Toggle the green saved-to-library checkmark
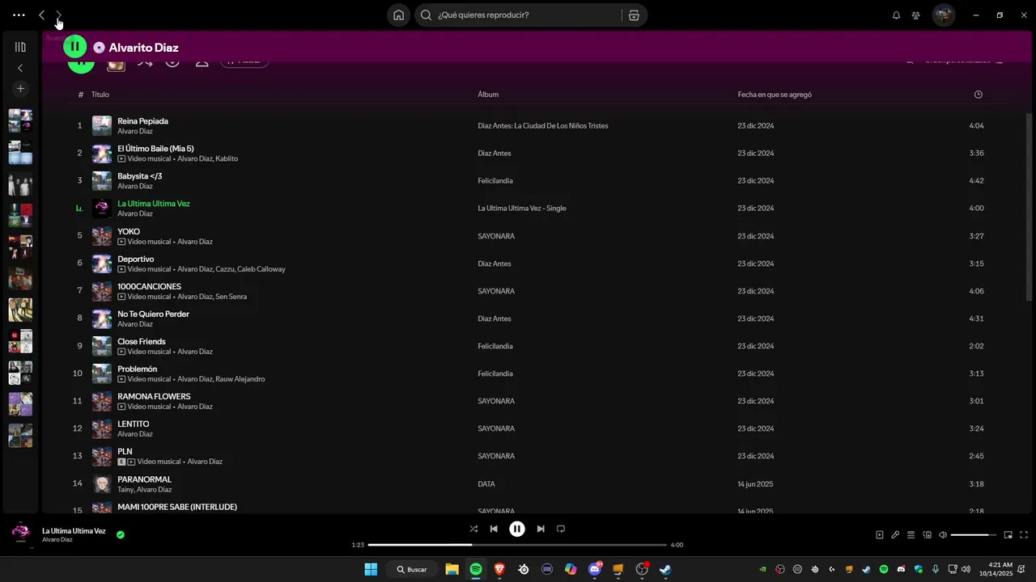Viewport: 1036px width, 582px height. [121, 534]
